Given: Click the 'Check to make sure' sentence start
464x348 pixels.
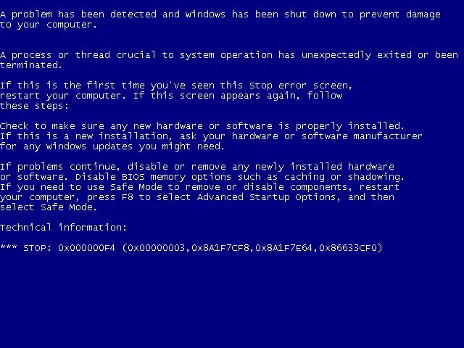Looking at the screenshot, I should tap(52, 126).
